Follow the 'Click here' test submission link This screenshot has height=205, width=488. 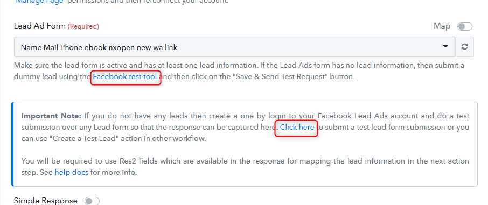[297, 127]
